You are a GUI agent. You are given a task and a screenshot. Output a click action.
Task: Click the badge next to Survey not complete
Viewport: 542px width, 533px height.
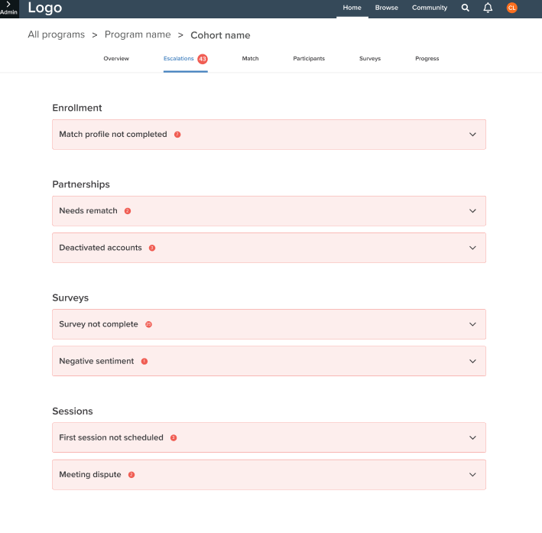148,324
